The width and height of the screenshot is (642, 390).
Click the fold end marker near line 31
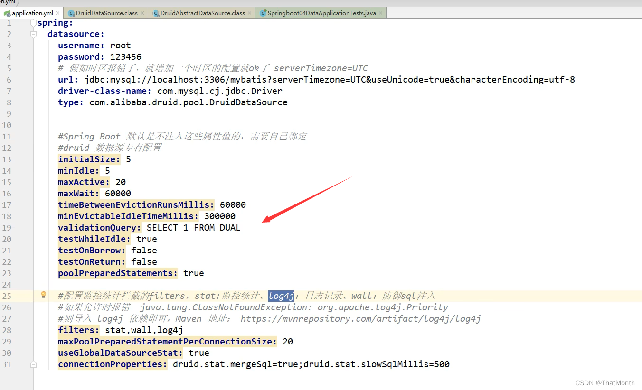click(34, 364)
